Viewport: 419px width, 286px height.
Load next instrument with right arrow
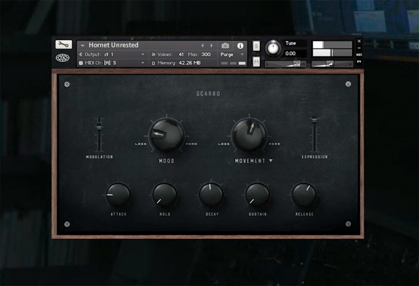[212, 46]
